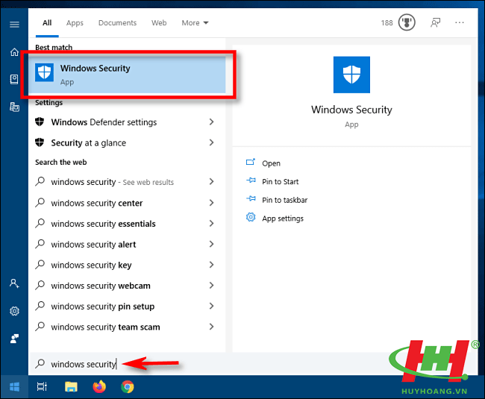Open the More dropdown tab
Screen dimensions: 485x399
195,23
